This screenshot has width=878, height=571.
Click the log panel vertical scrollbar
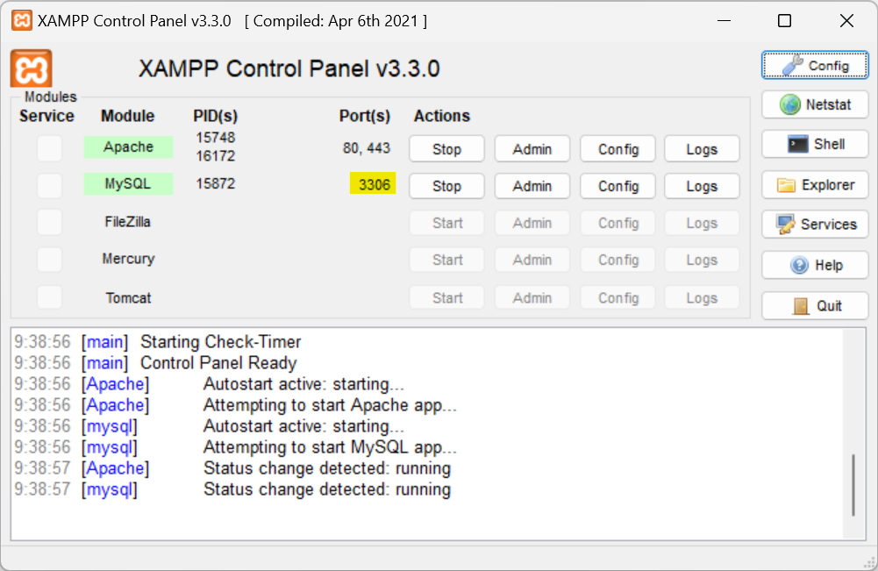[x=853, y=485]
